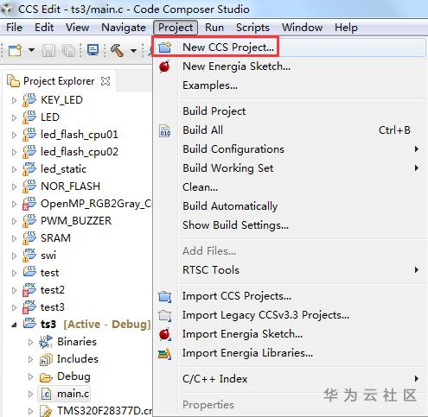The width and height of the screenshot is (428, 417).
Task: Expand the SRAM project
Action: pos(14,238)
